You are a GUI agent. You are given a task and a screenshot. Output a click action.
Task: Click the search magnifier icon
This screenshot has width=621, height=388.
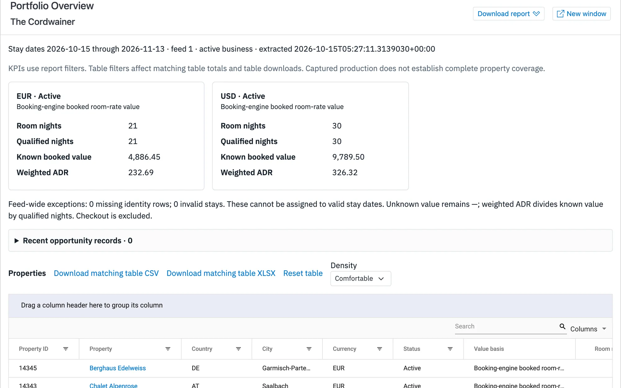click(x=562, y=326)
